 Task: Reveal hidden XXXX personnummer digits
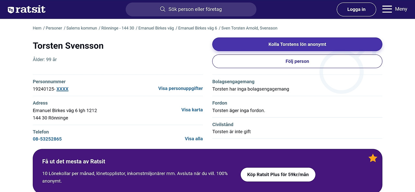click(62, 89)
